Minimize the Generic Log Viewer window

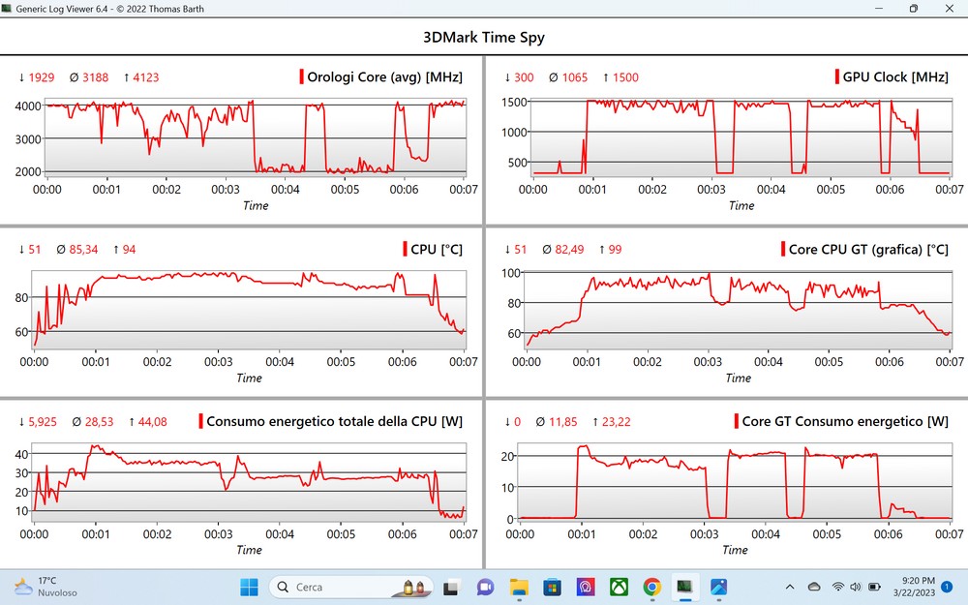coord(879,9)
